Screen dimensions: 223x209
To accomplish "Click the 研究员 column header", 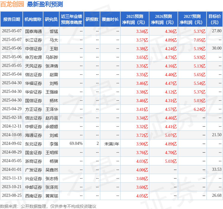I will pyautogui.click(x=51, y=19).
